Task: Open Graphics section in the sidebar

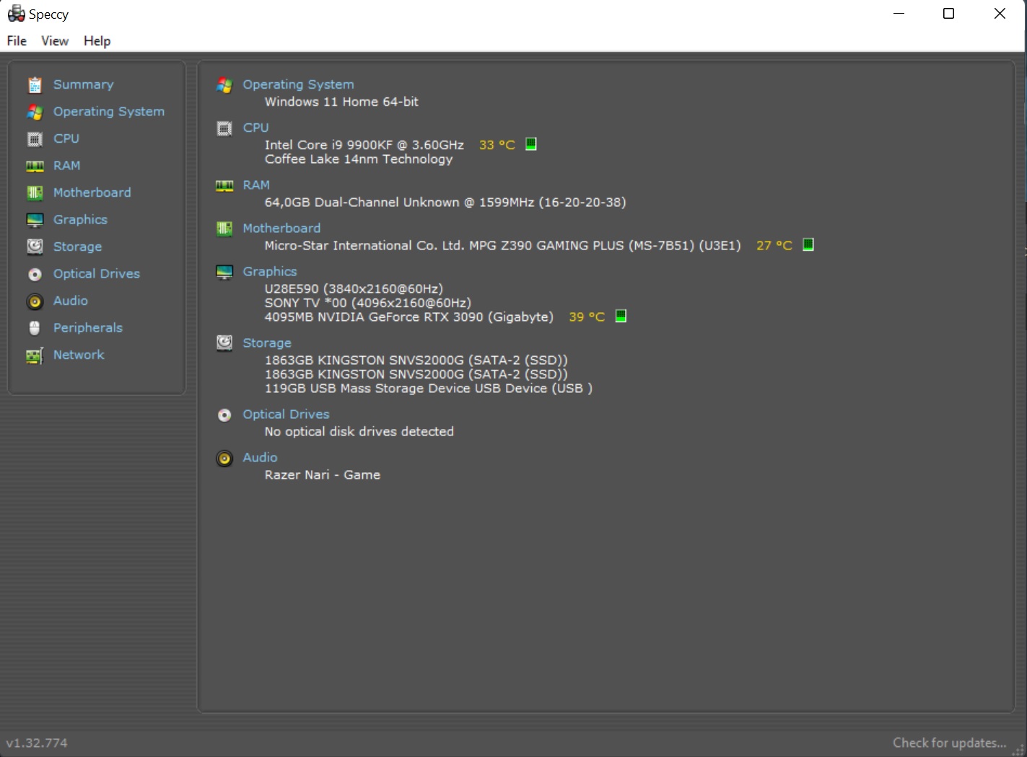Action: [80, 220]
